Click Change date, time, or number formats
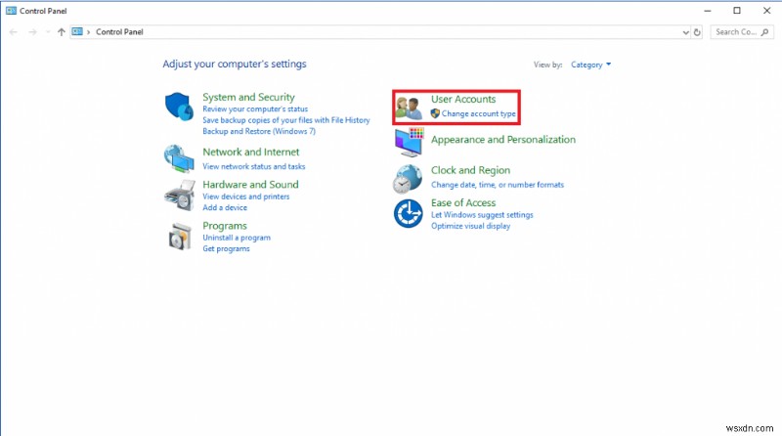 coord(498,185)
